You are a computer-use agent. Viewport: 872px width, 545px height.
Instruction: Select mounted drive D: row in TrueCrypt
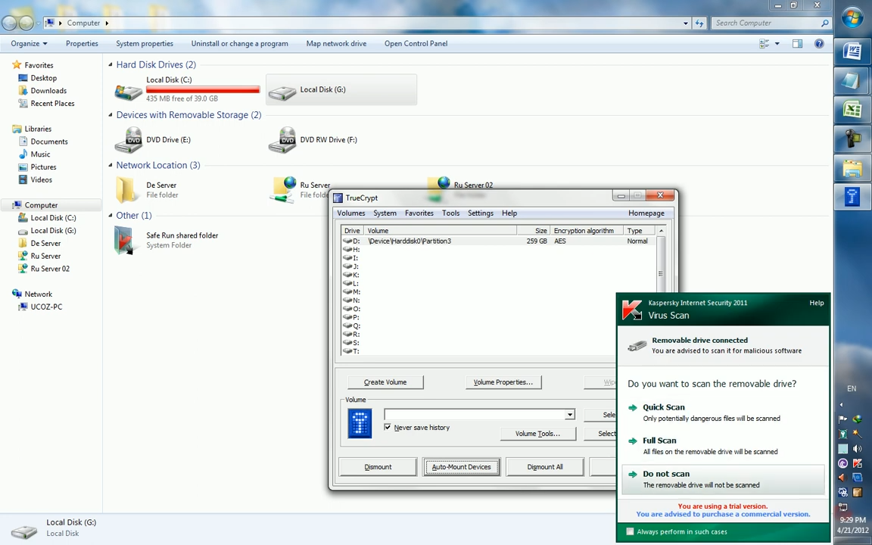tap(498, 241)
